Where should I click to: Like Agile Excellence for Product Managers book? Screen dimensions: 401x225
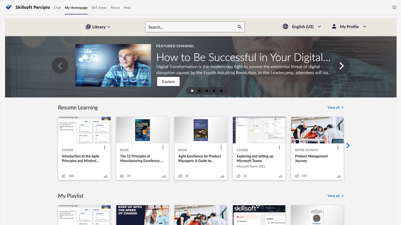click(x=181, y=176)
